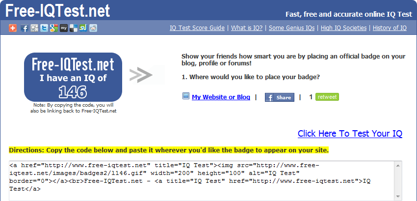Click the green retweet button
Image resolution: width=417 pixels, height=201 pixels.
(x=327, y=97)
